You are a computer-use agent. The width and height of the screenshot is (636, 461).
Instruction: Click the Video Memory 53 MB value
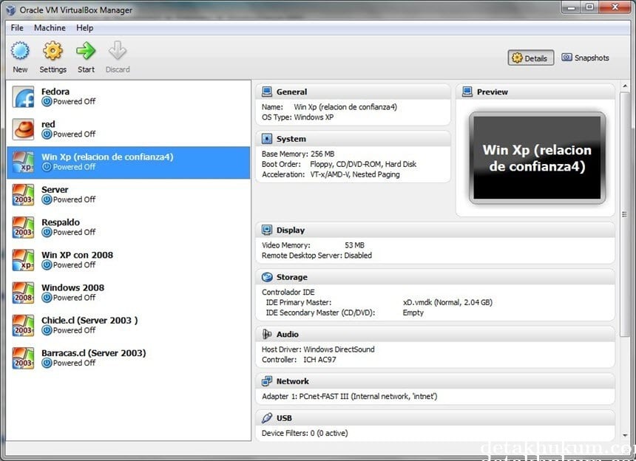(354, 245)
